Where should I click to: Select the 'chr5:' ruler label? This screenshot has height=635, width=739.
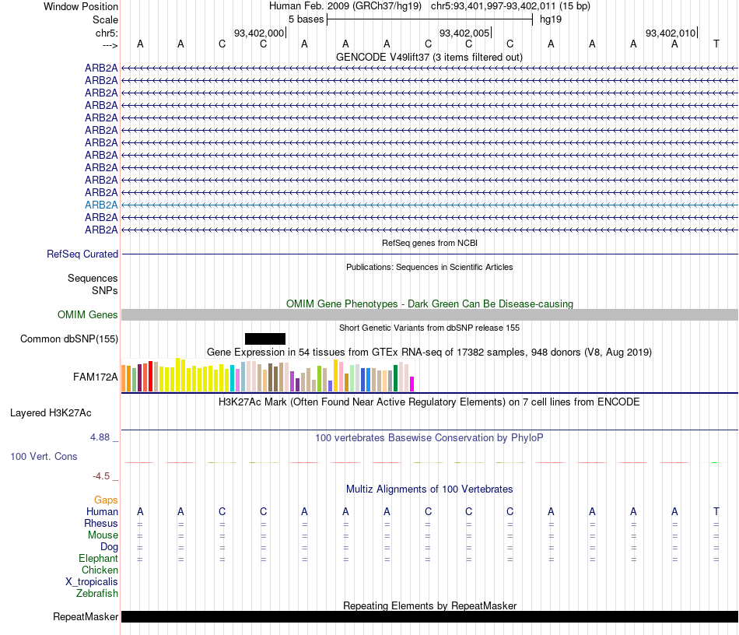[x=107, y=33]
